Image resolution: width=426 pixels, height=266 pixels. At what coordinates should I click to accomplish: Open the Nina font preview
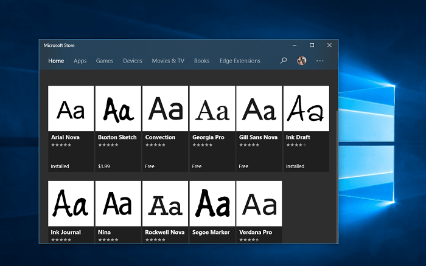[x=118, y=203]
